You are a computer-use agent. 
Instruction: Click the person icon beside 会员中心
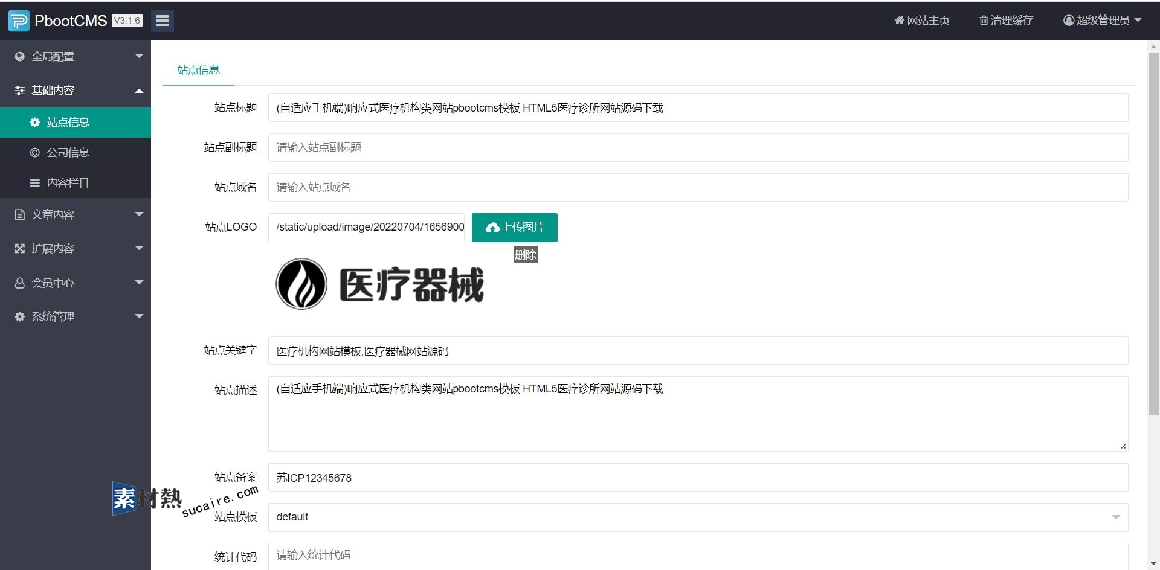click(x=20, y=283)
